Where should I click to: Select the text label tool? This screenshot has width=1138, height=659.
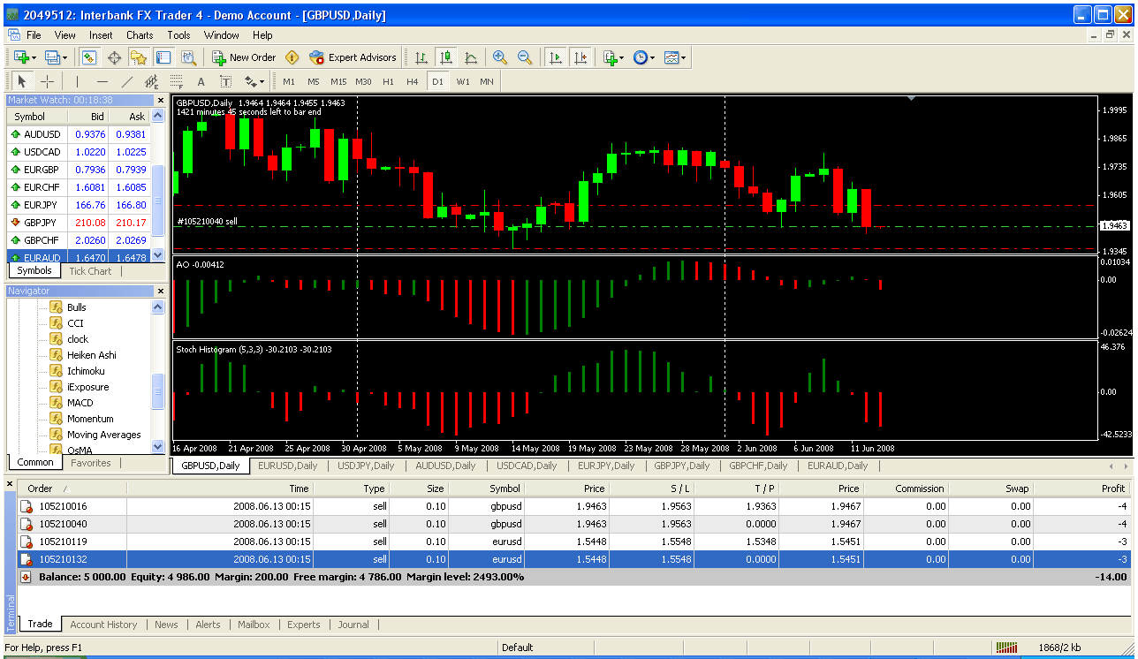[x=226, y=81]
